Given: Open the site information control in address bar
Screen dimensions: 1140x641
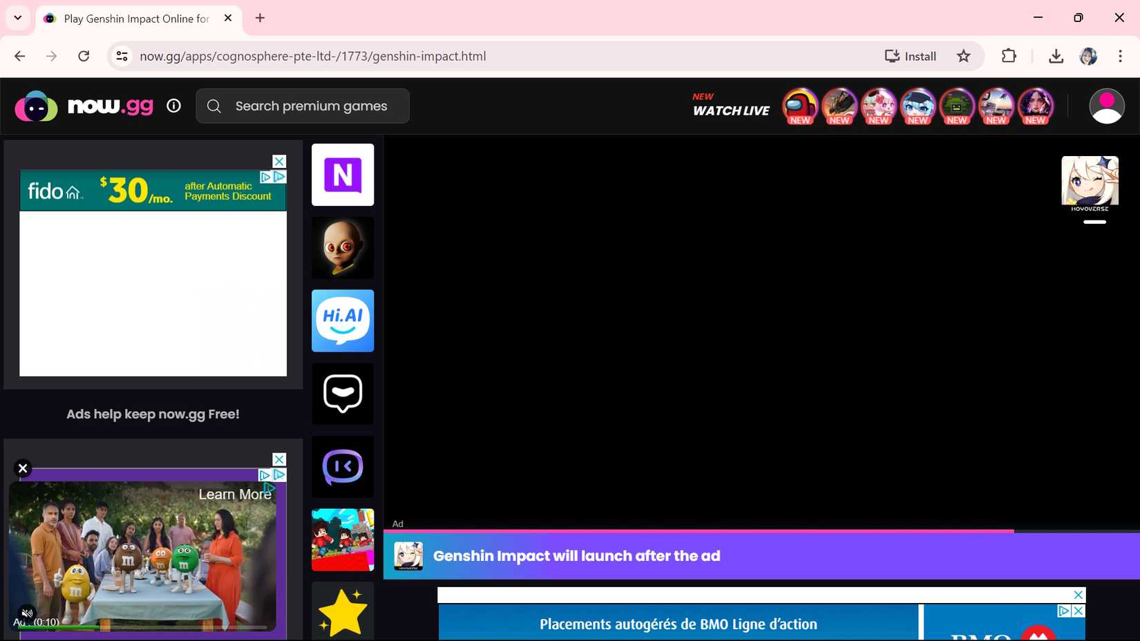Looking at the screenshot, I should pyautogui.click(x=122, y=56).
